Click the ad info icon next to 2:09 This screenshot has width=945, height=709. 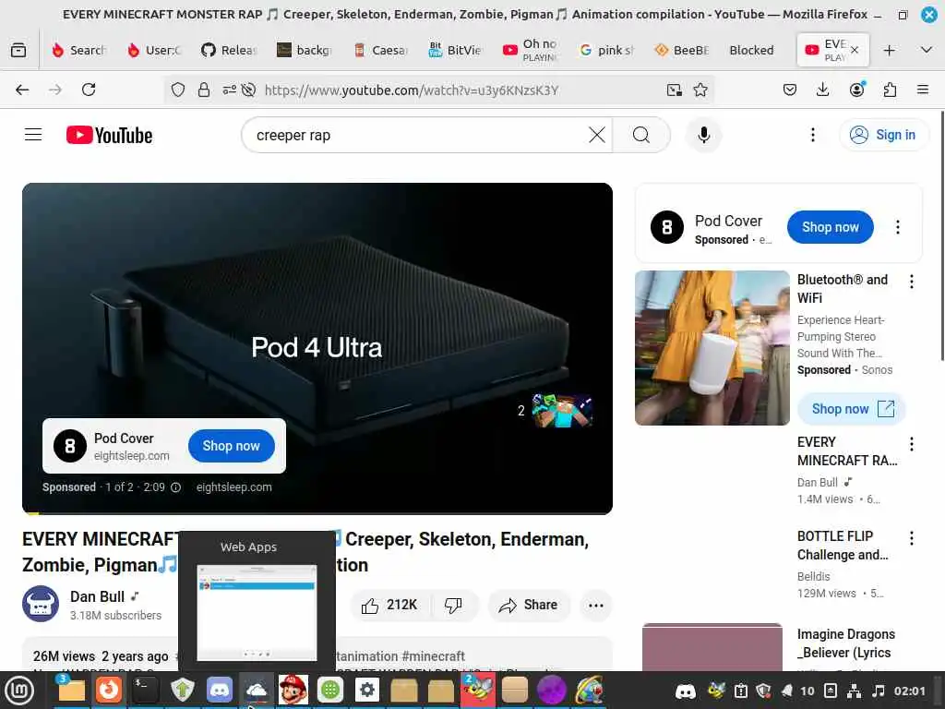coord(176,487)
